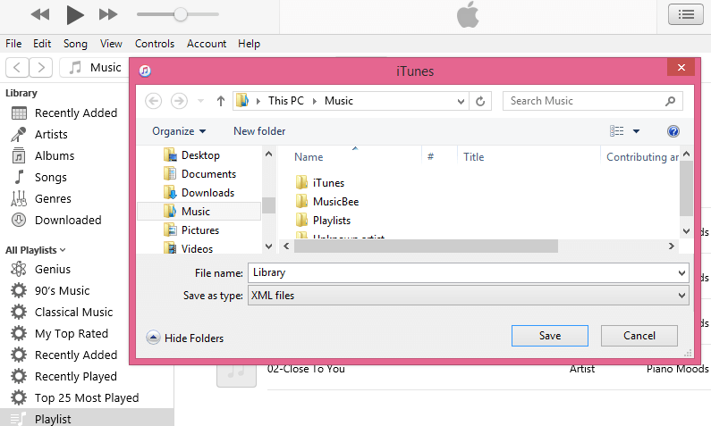Skip forward with the fast-forward button
This screenshot has width=711, height=426.
[x=108, y=14]
